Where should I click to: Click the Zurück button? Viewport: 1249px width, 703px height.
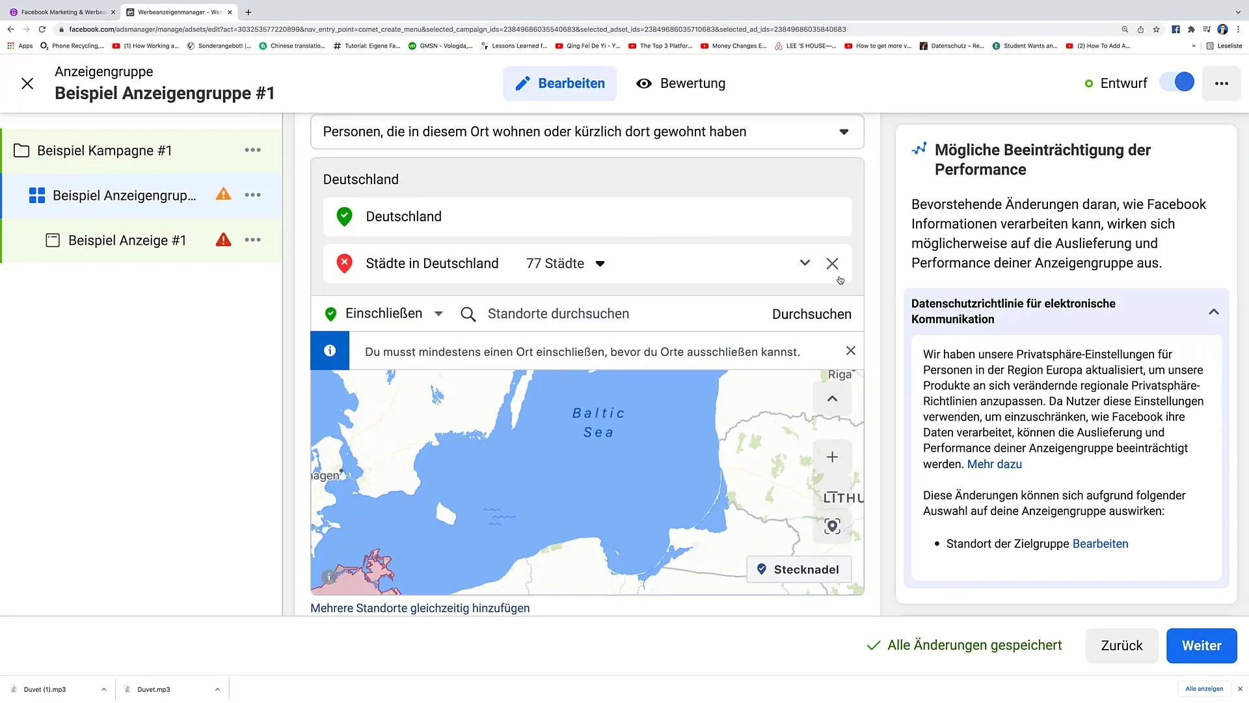pos(1121,646)
